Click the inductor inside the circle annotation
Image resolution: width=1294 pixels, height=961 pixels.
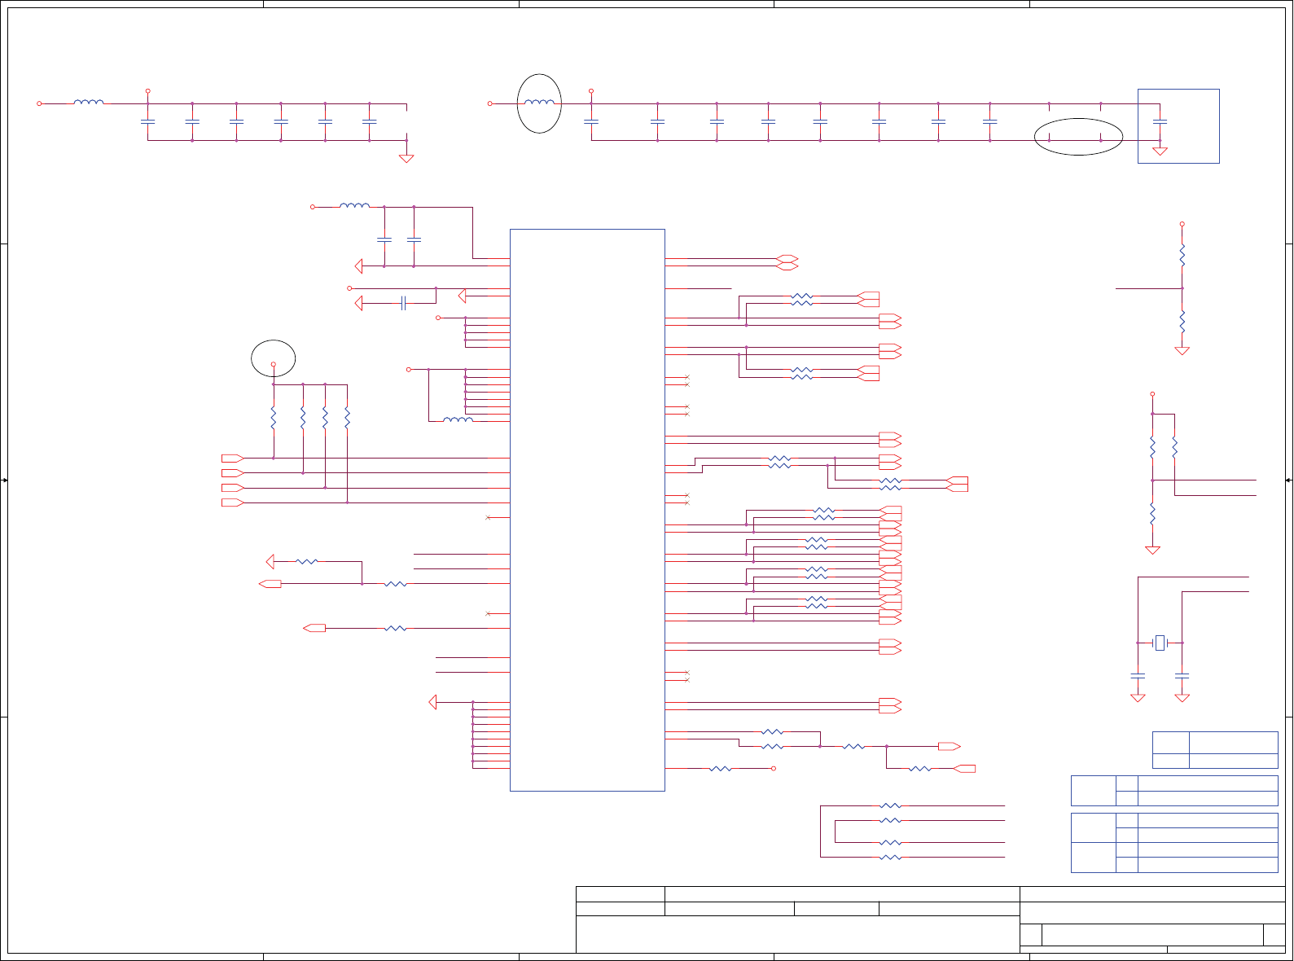539,103
